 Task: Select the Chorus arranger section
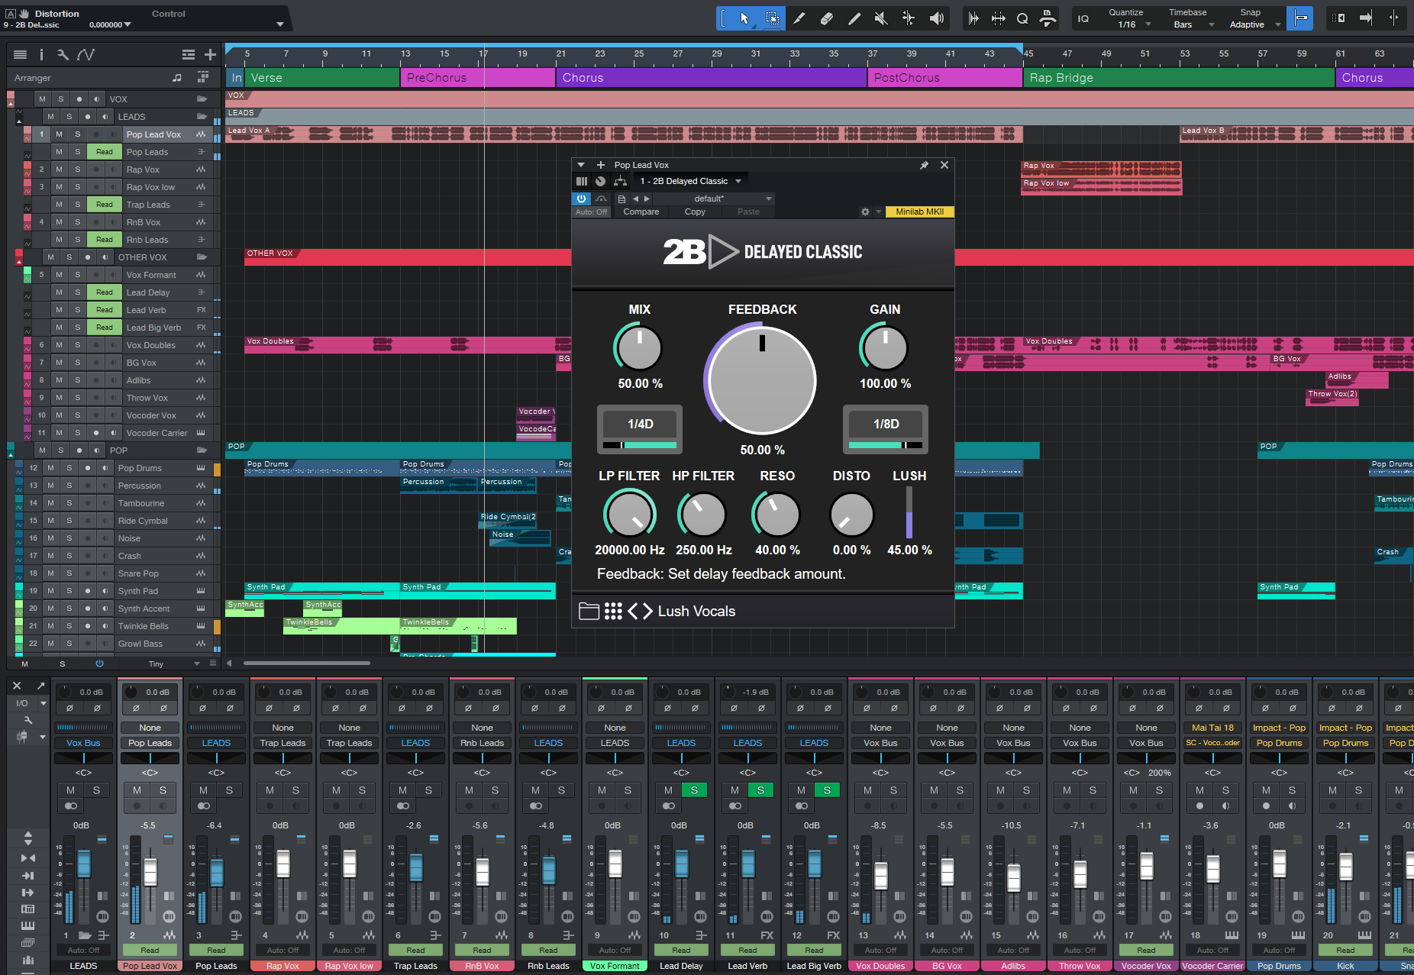710,78
